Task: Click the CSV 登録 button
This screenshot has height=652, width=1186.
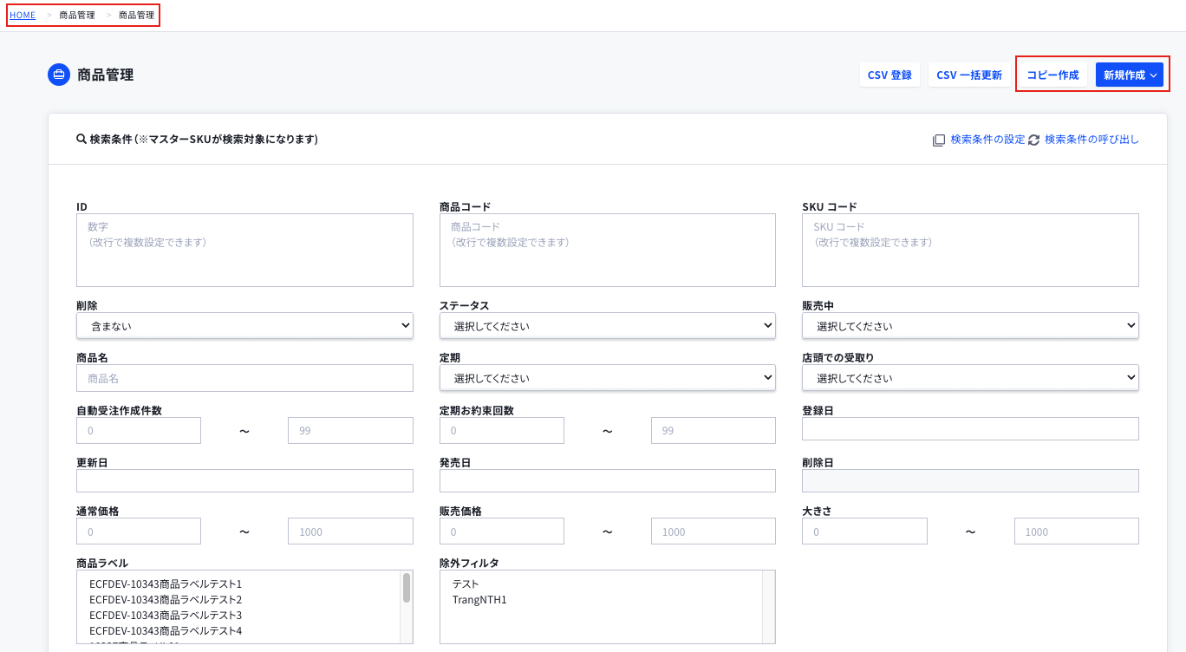Action: pyautogui.click(x=889, y=75)
